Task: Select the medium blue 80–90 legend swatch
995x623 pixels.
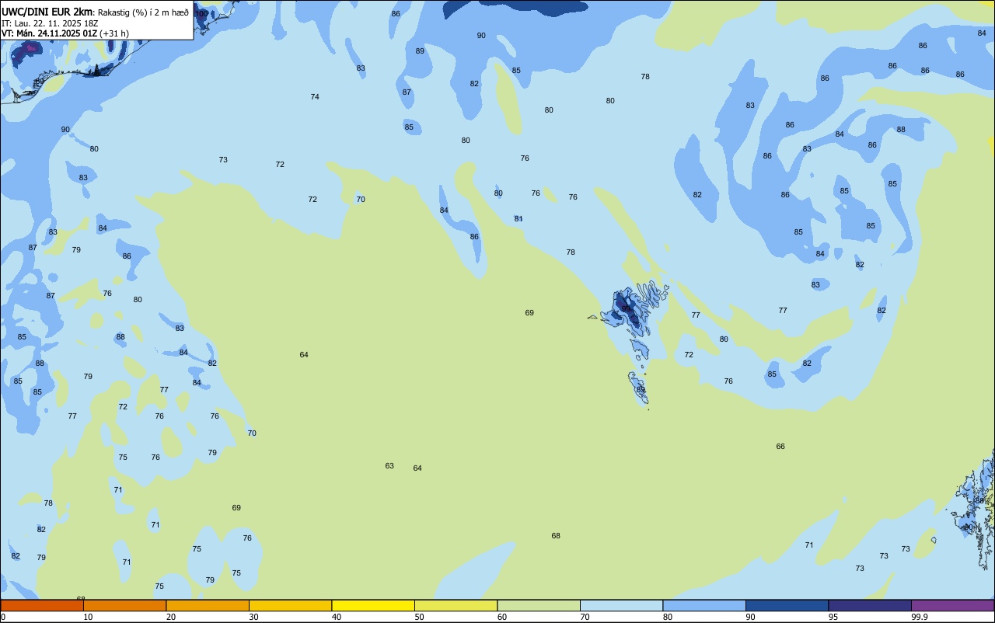Action: (x=704, y=605)
